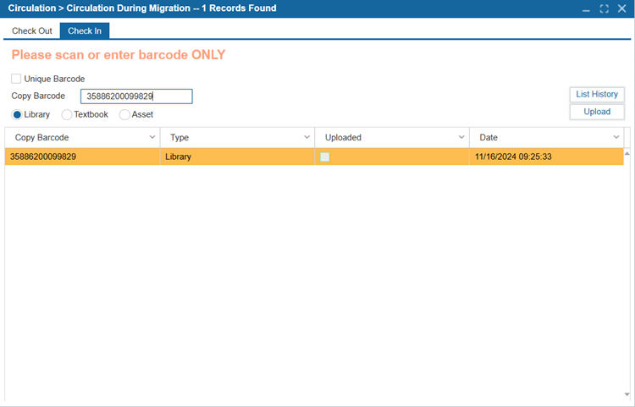This screenshot has height=407, width=635.
Task: Expand the Date column dropdown chevron
Action: 616,137
